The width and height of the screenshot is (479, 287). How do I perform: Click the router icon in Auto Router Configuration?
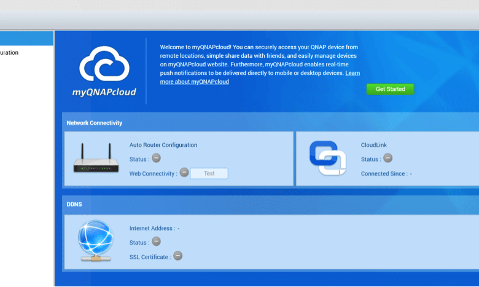click(96, 158)
